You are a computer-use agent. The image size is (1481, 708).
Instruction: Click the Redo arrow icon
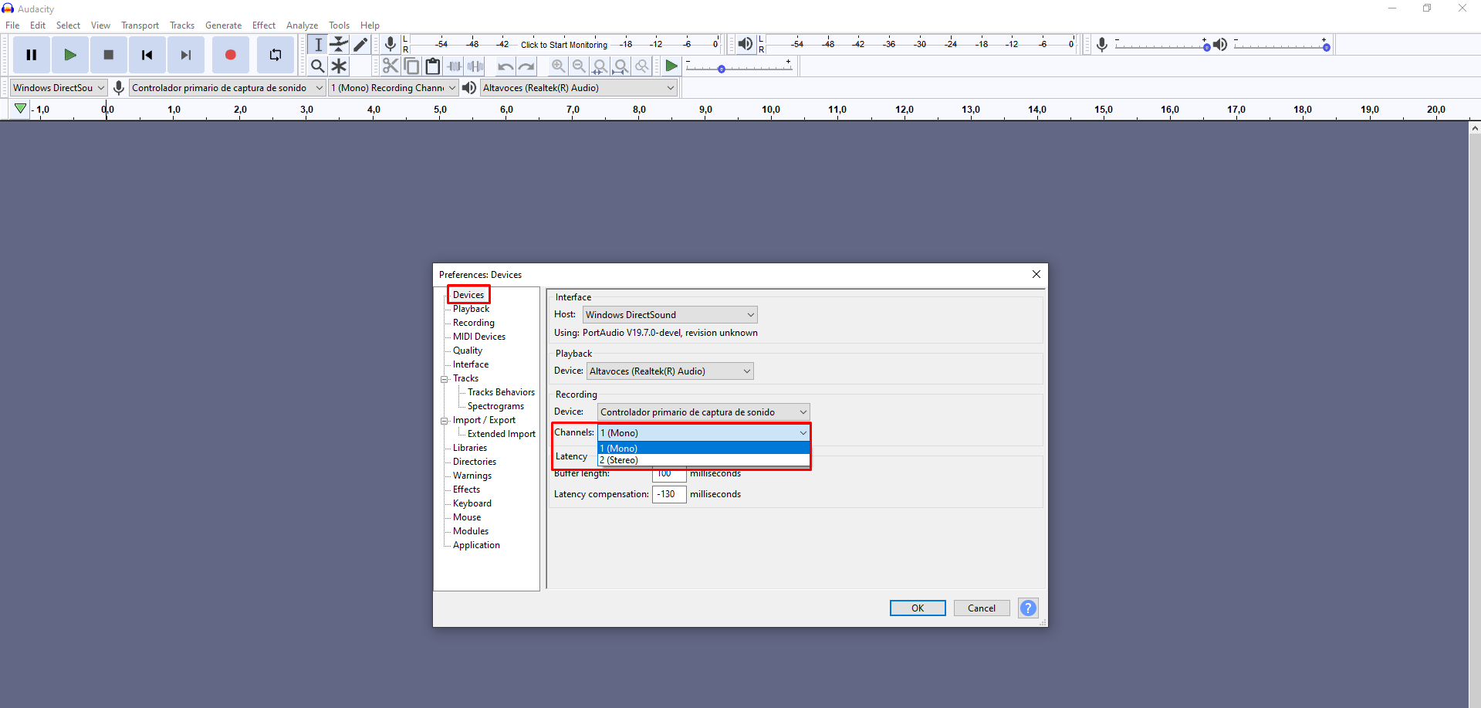point(526,66)
